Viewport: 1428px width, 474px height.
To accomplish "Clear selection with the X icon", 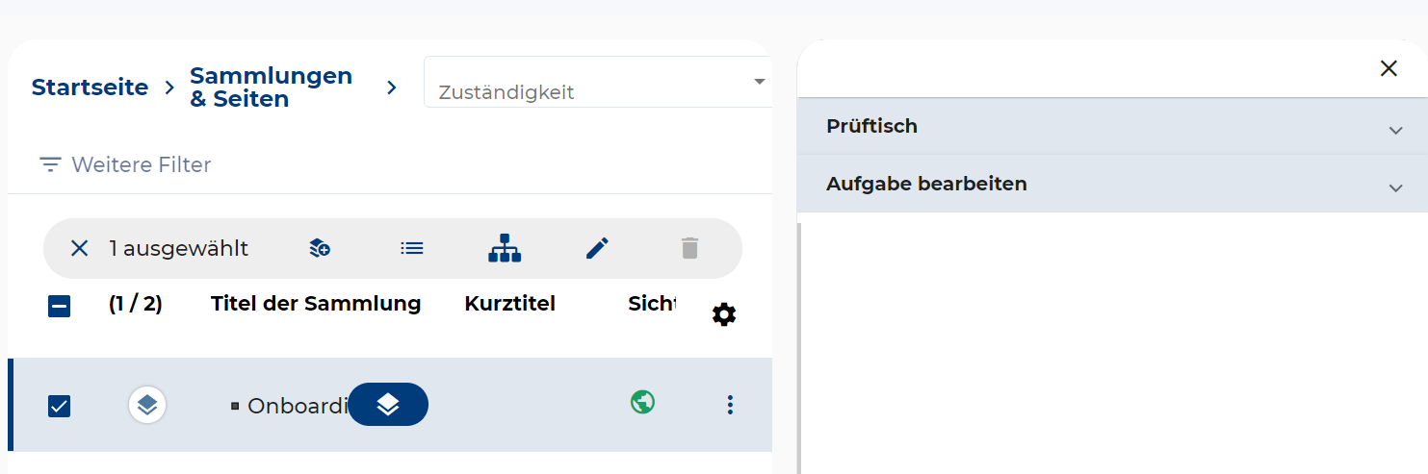I will [79, 248].
